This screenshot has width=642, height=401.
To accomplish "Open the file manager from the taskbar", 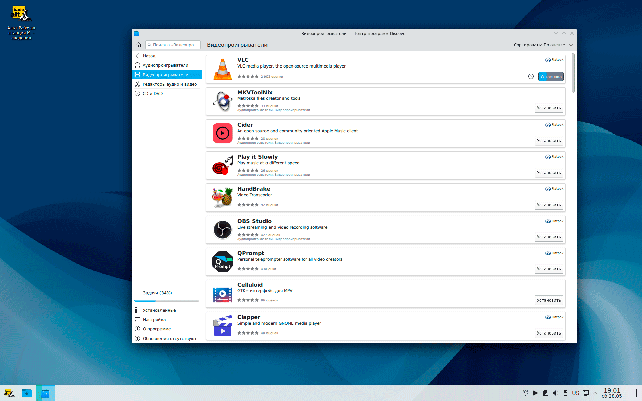I will [27, 393].
